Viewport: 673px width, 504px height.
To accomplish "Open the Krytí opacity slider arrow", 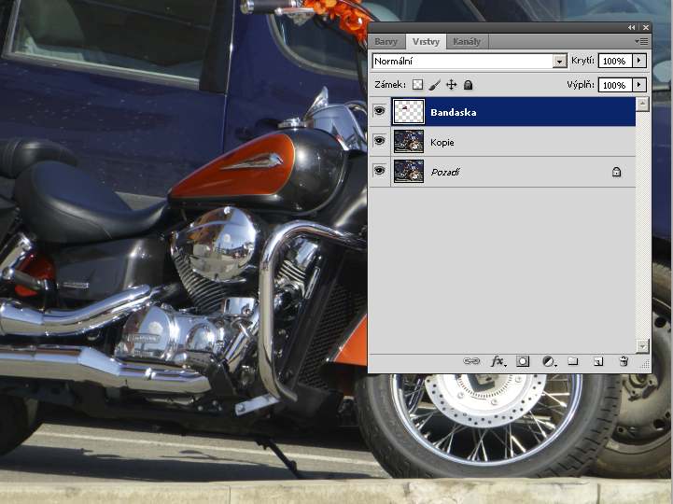I will point(639,61).
